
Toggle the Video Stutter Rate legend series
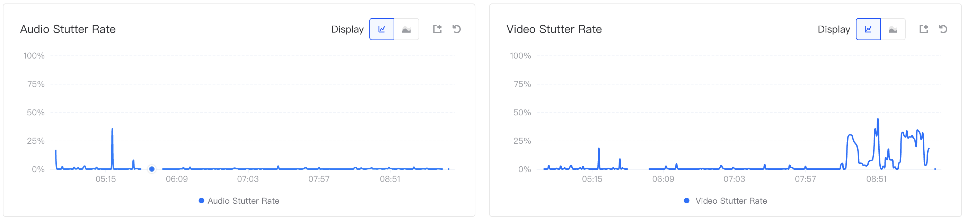pos(726,201)
